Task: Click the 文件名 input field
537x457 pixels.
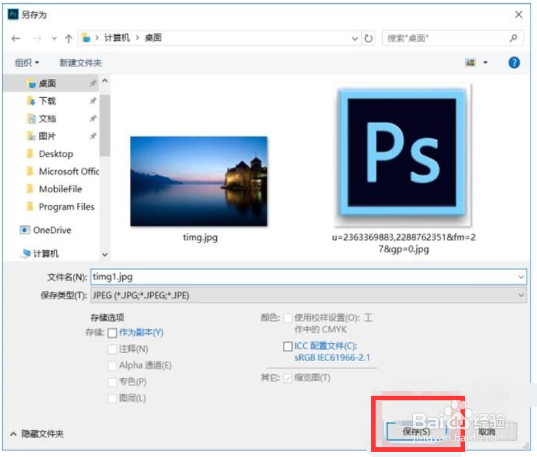Action: point(308,277)
